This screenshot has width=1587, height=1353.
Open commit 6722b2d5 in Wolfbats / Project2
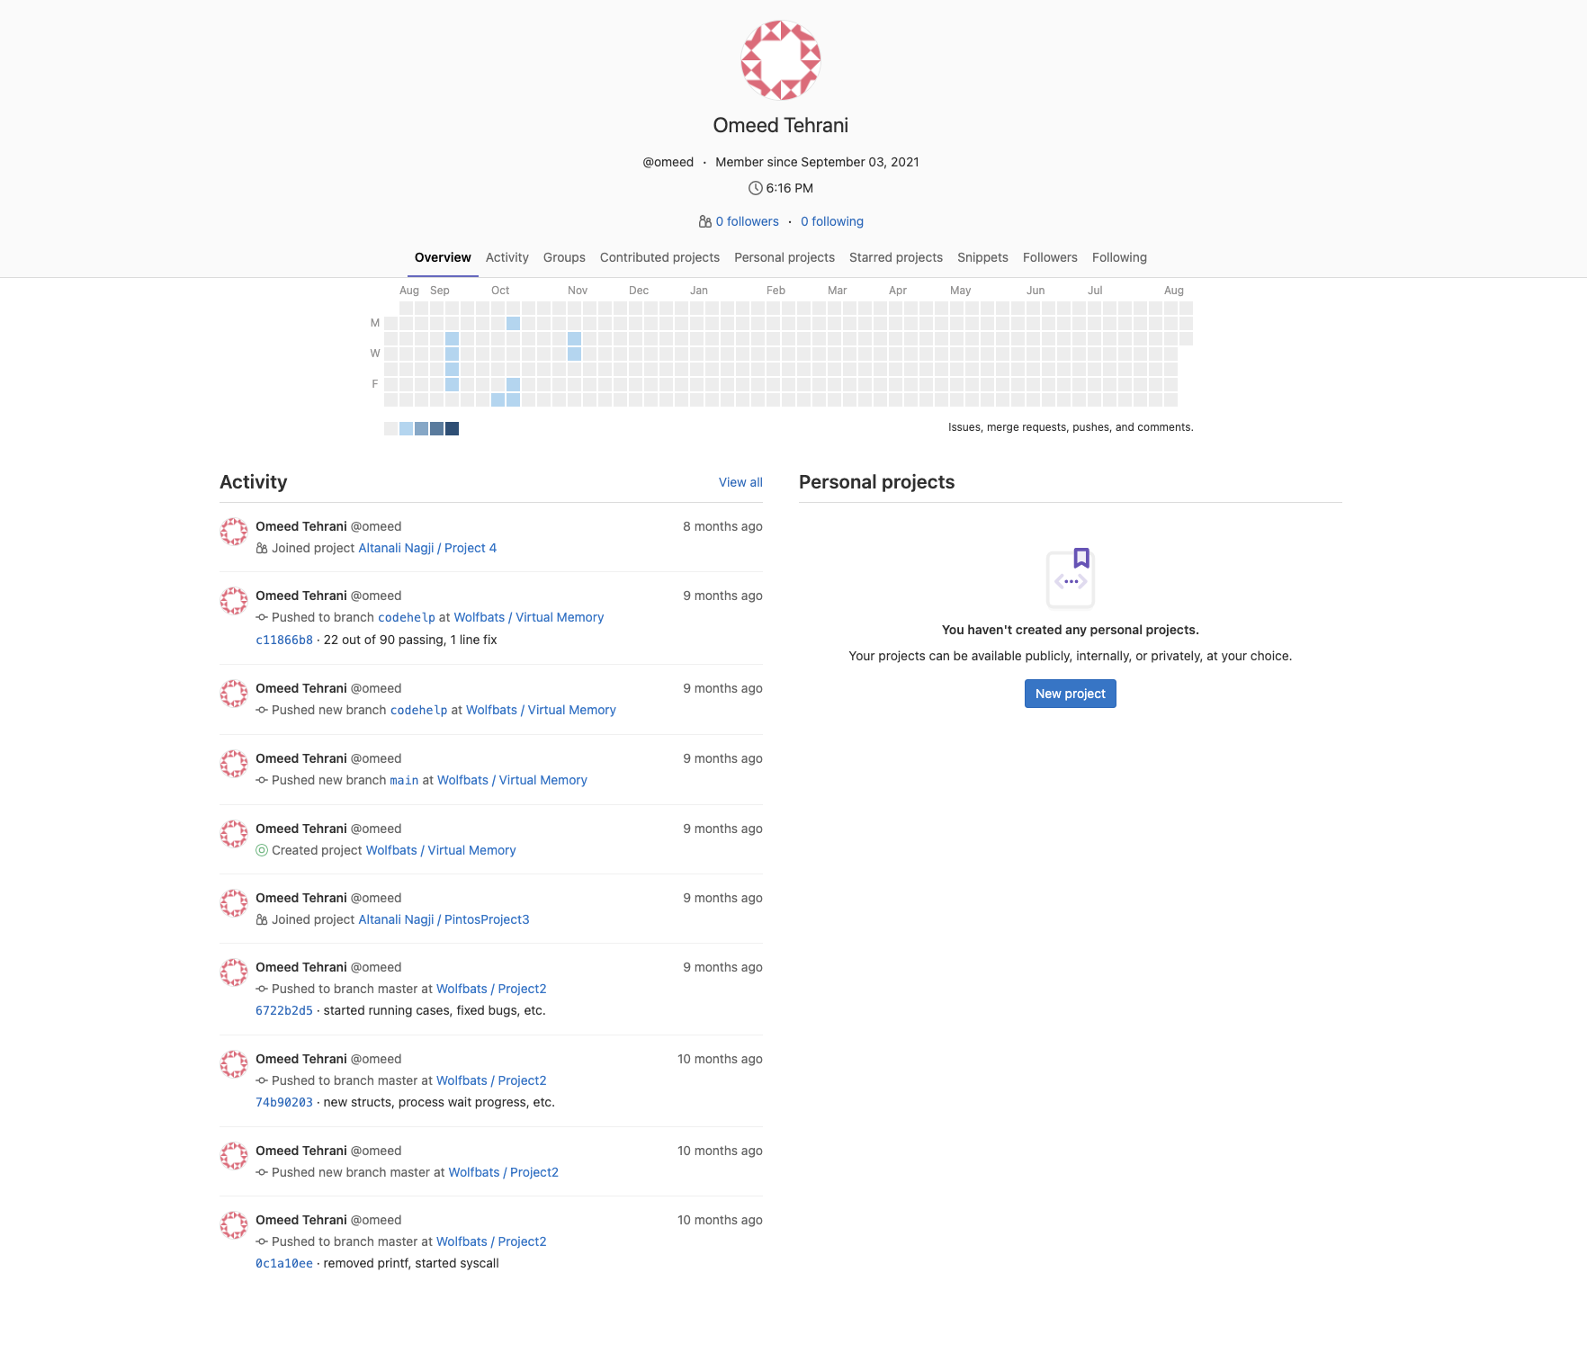(x=283, y=1010)
